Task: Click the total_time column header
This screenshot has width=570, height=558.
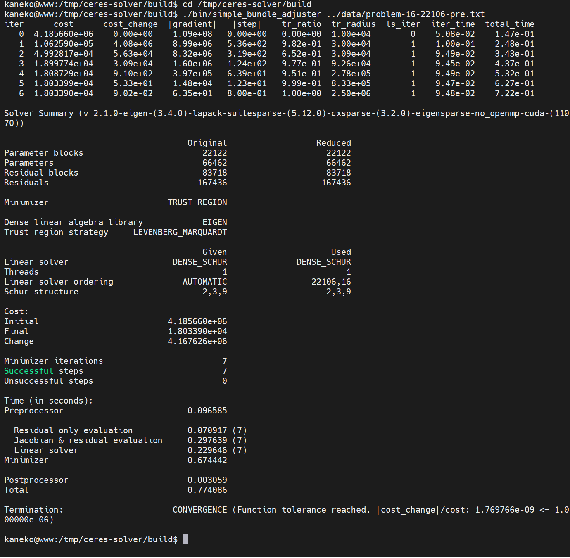Action: point(509,24)
